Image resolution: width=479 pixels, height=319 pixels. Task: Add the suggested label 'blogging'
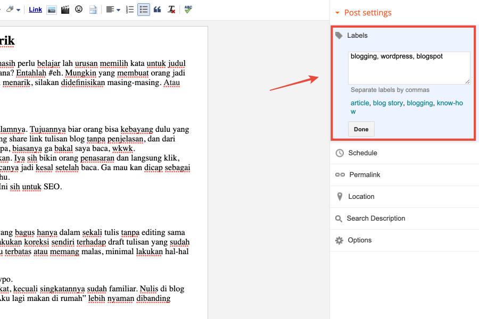420,103
